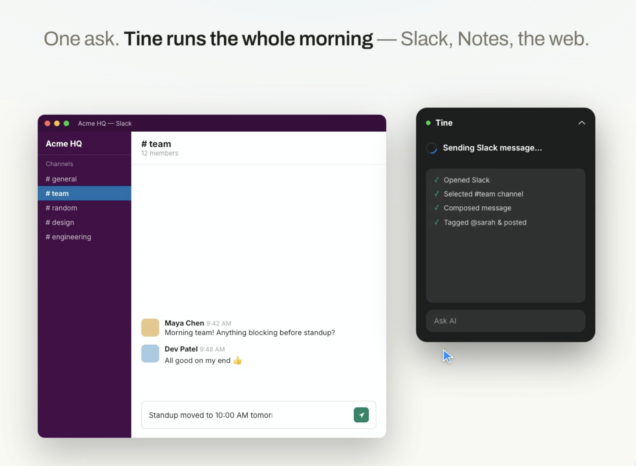Click the 12 members count
Viewport: 636px width, 466px height.
click(x=160, y=153)
